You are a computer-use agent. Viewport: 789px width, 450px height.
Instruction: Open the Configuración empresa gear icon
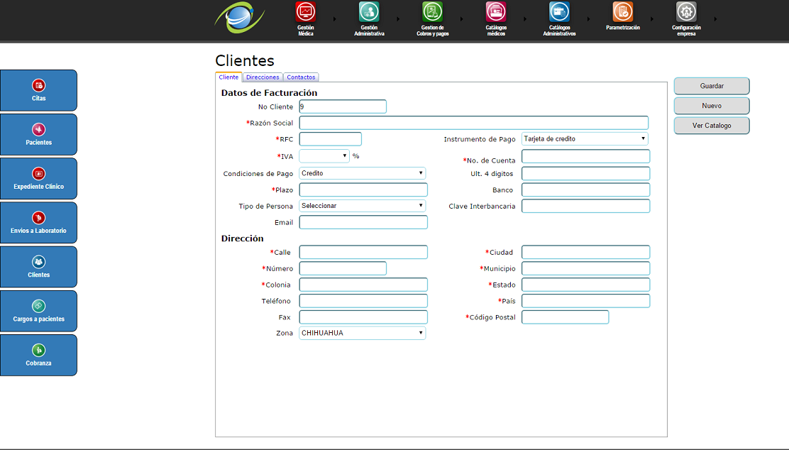click(686, 12)
